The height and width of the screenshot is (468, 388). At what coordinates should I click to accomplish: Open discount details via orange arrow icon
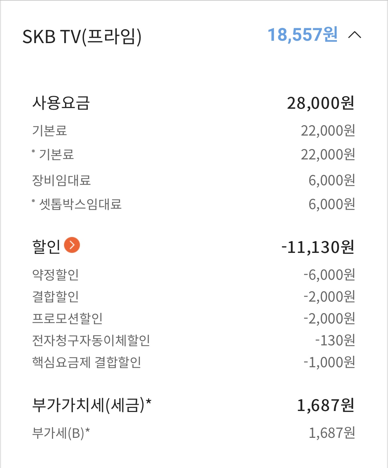click(72, 245)
